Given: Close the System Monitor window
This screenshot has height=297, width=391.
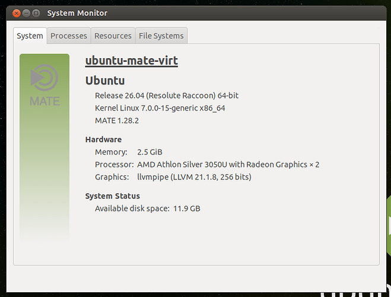Looking at the screenshot, I should pos(17,13).
